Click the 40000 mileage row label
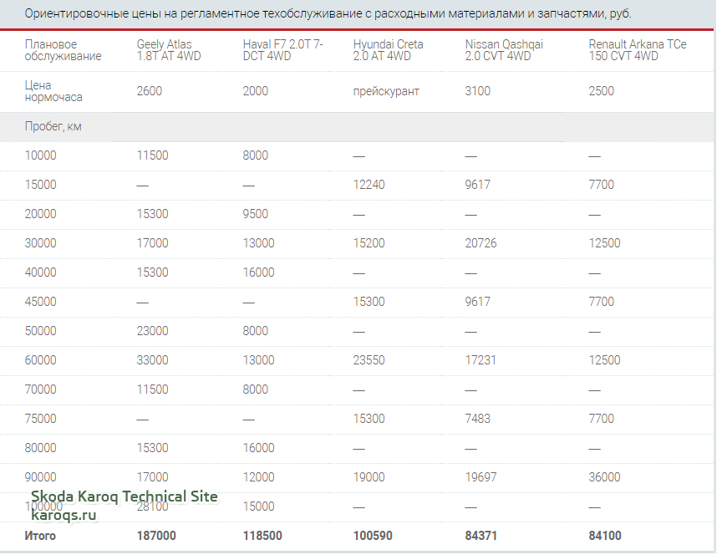 click(41, 272)
